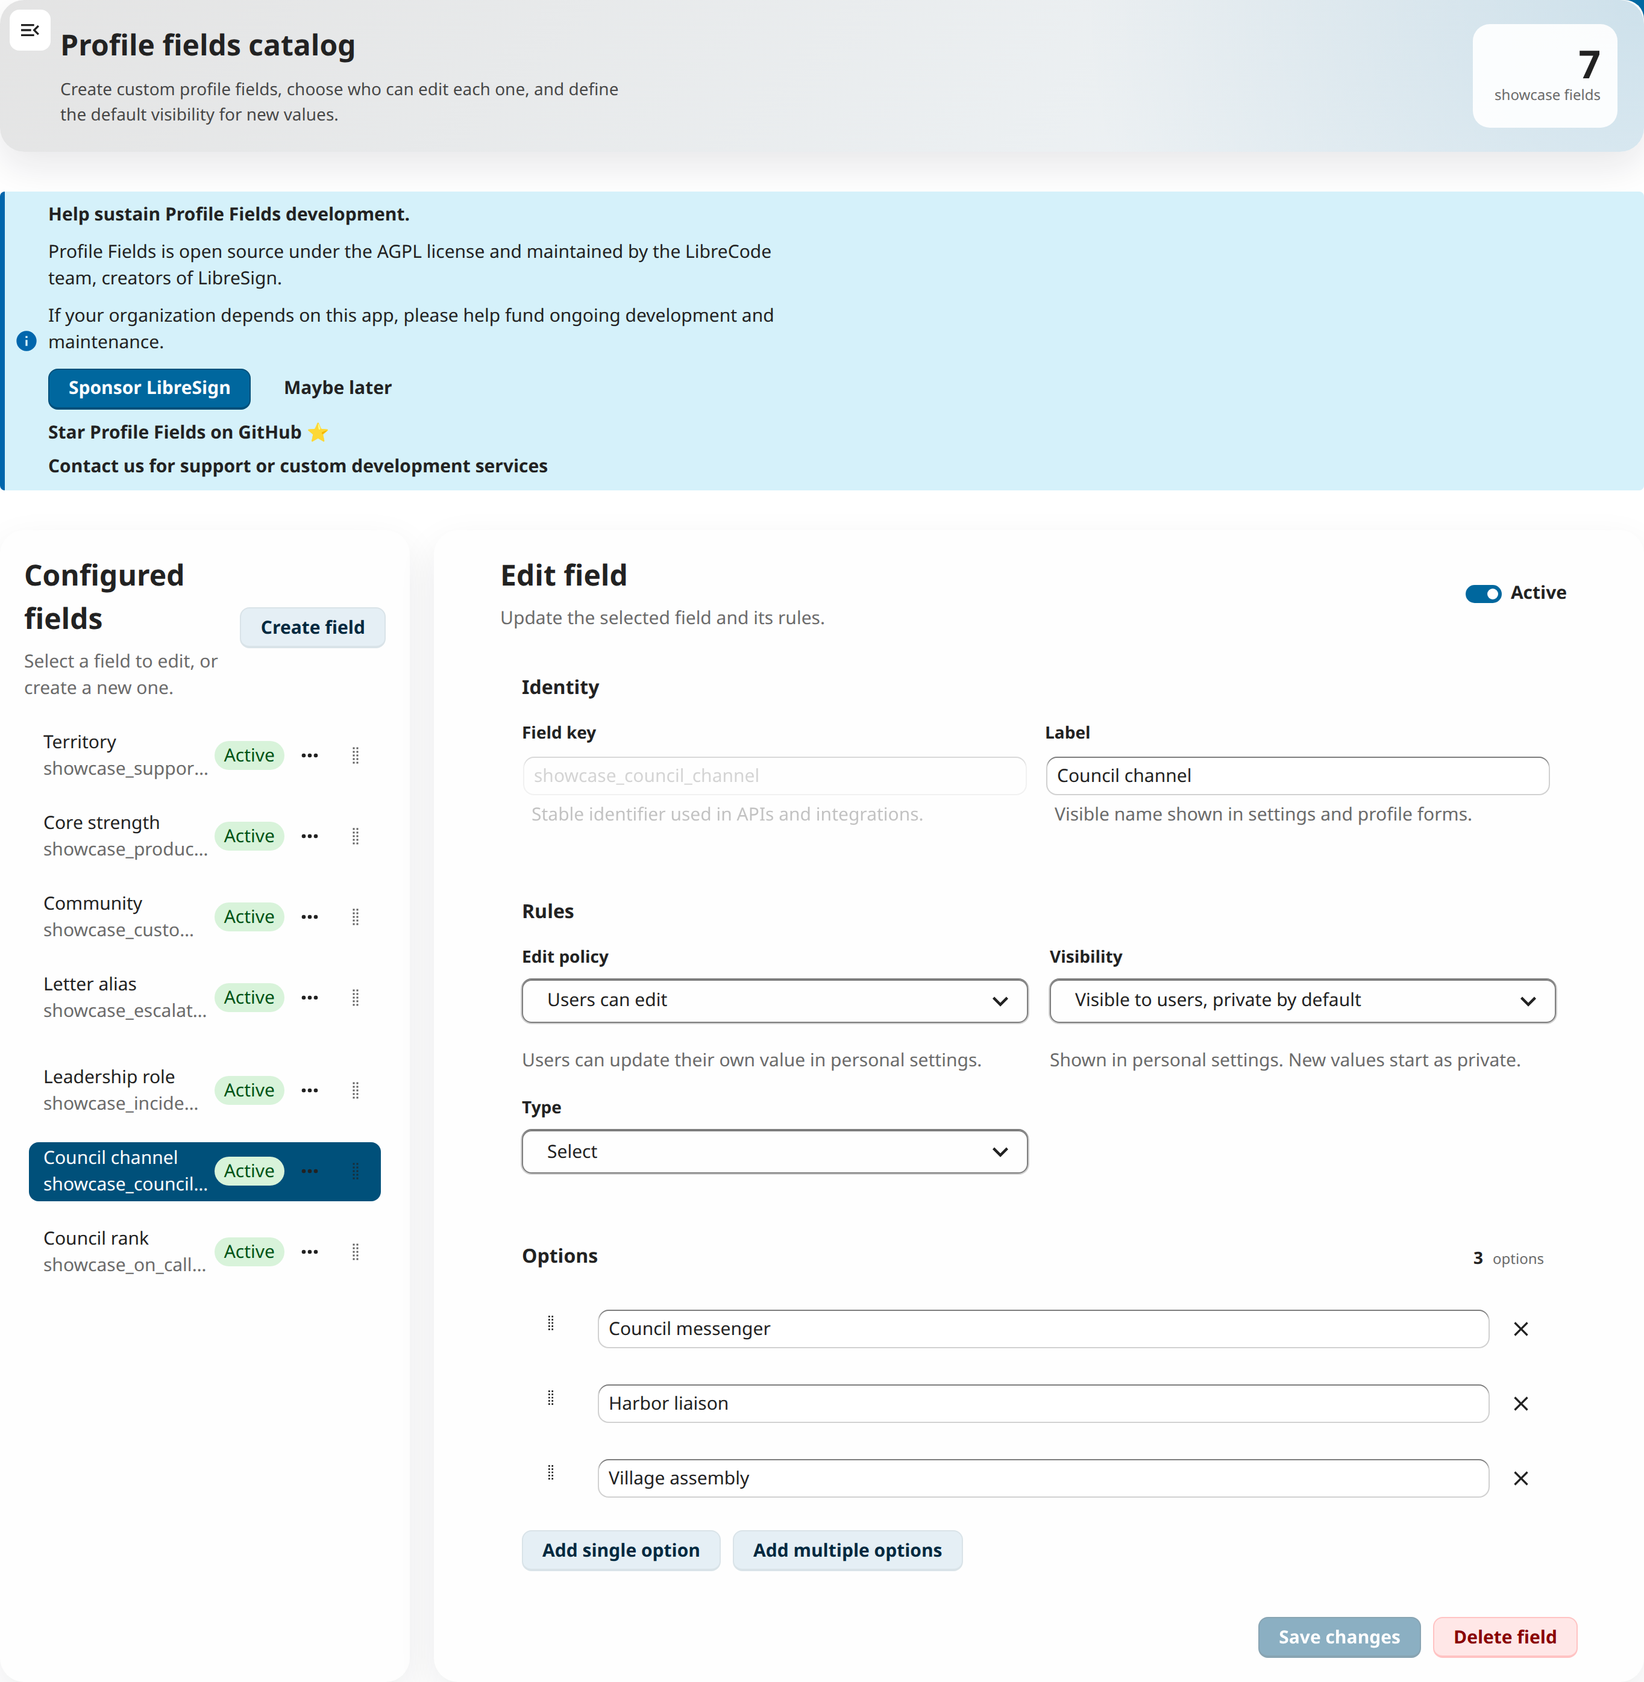Open the Territory field actions menu
1644x1682 pixels.
click(310, 755)
